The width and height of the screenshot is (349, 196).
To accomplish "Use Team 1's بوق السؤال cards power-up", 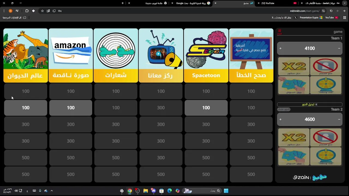I will [294, 85].
